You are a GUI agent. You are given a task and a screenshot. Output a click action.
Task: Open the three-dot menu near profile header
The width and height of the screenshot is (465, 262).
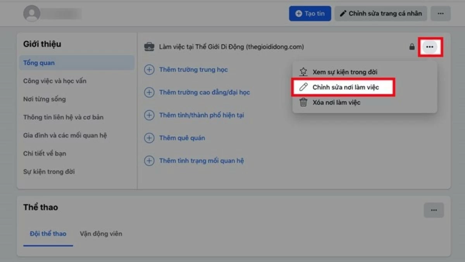pos(441,13)
